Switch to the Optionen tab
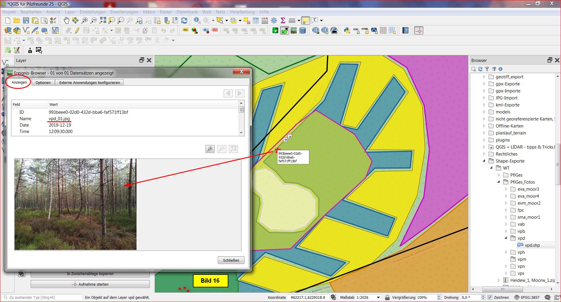561x302 pixels. pos(43,82)
